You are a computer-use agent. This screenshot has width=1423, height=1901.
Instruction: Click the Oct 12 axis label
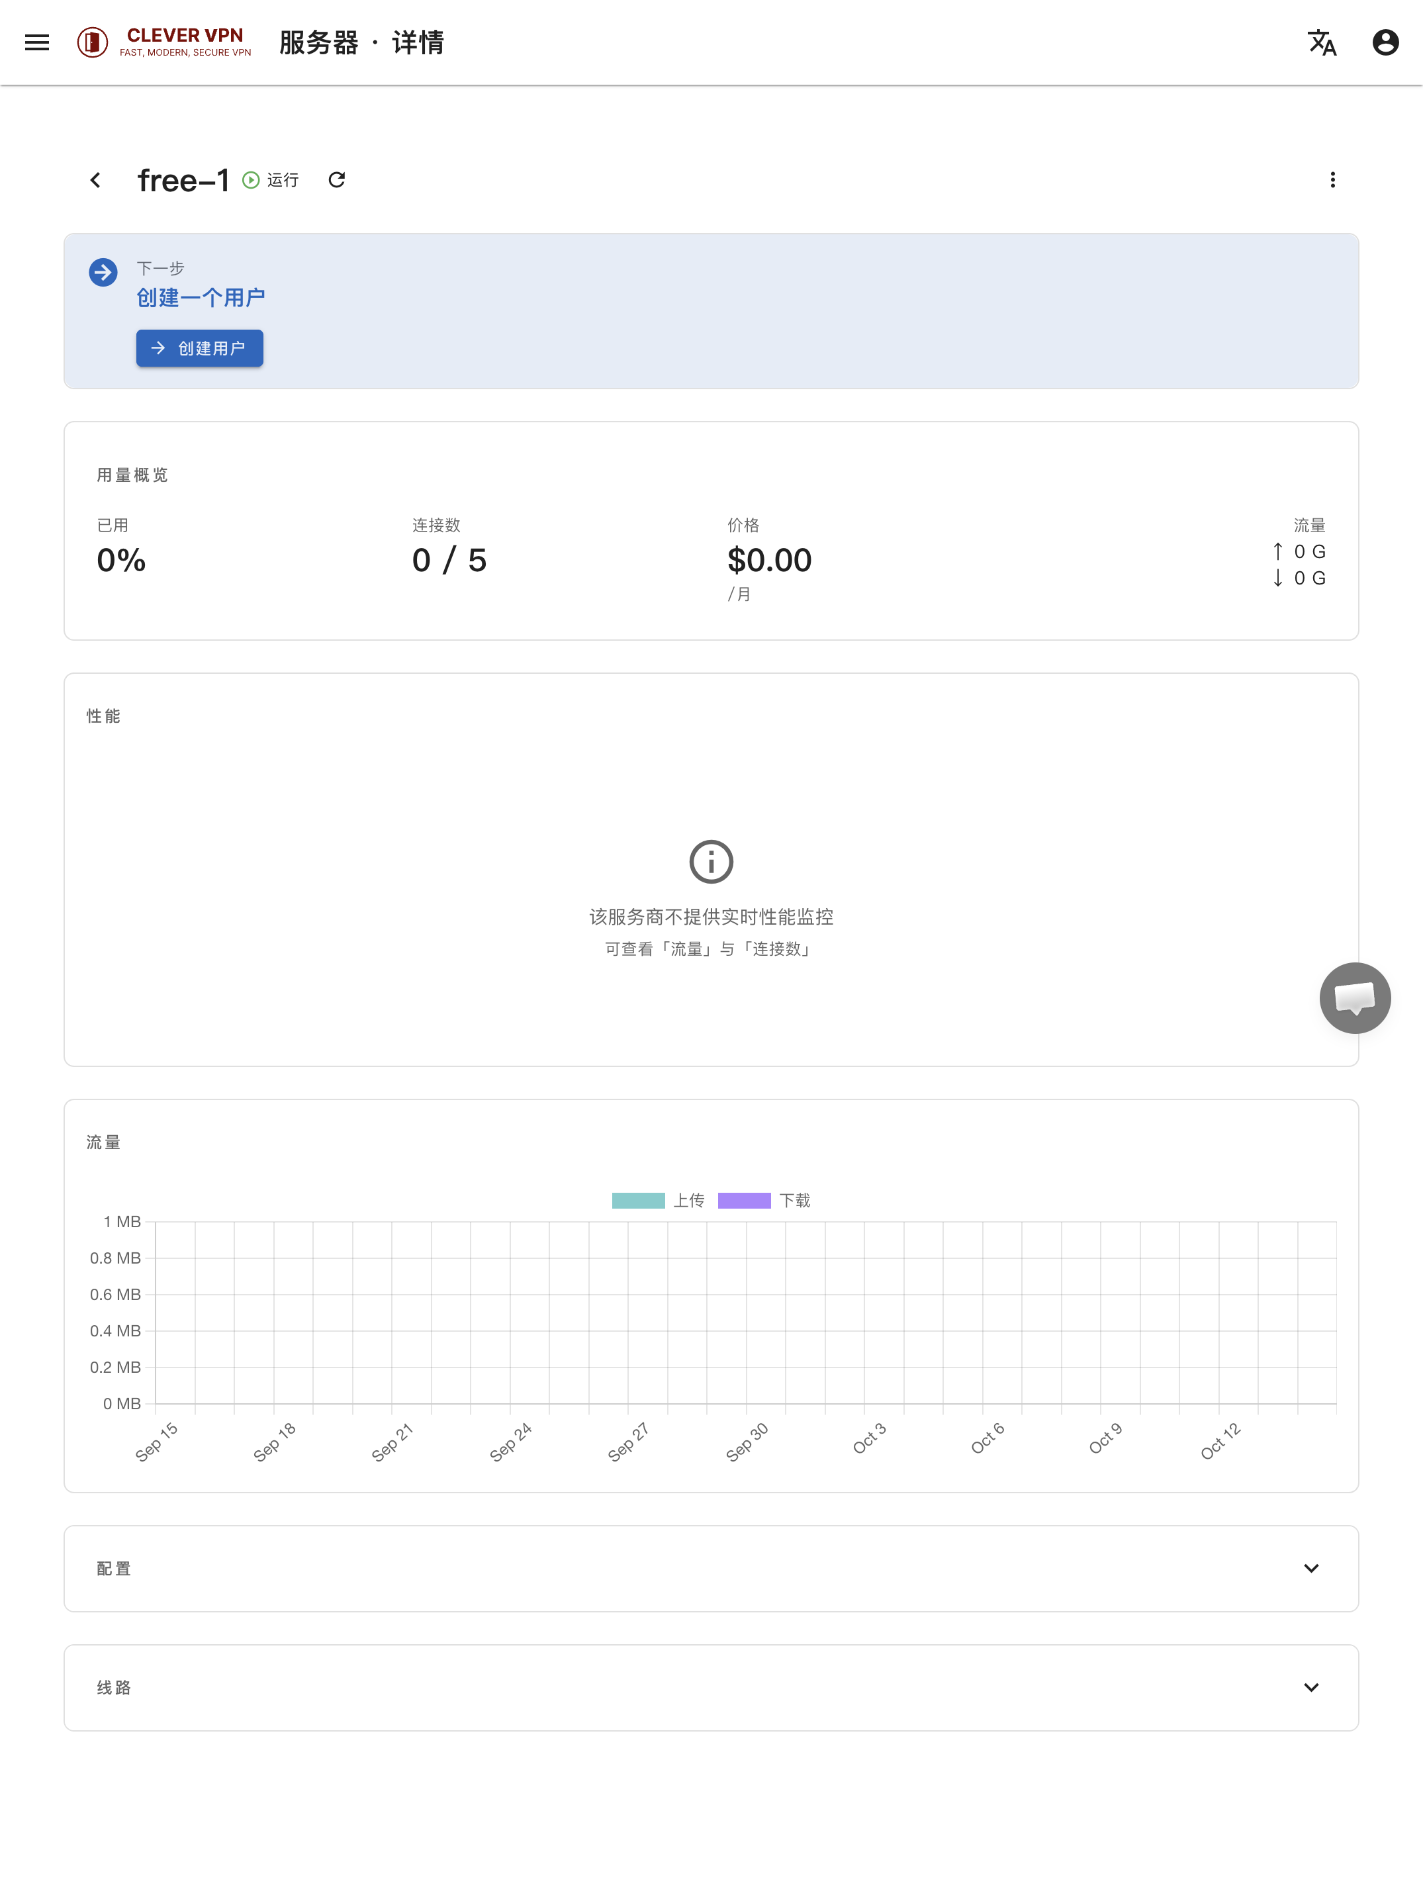1220,1441
